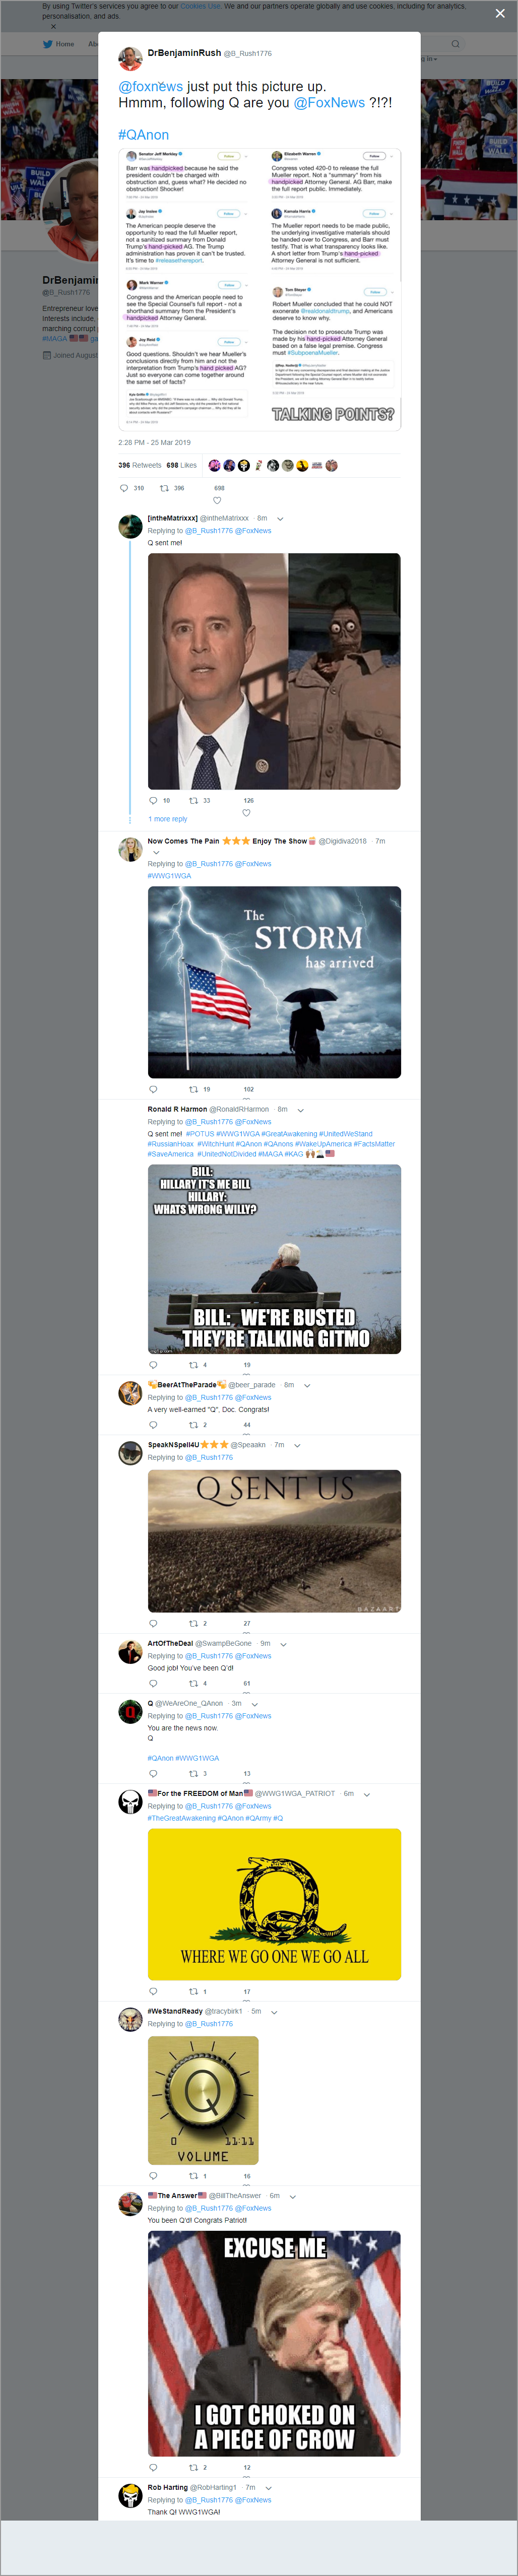Image resolution: width=518 pixels, height=2576 pixels.
Task: Open the @FoxNews mention in main tweet
Action: point(329,103)
